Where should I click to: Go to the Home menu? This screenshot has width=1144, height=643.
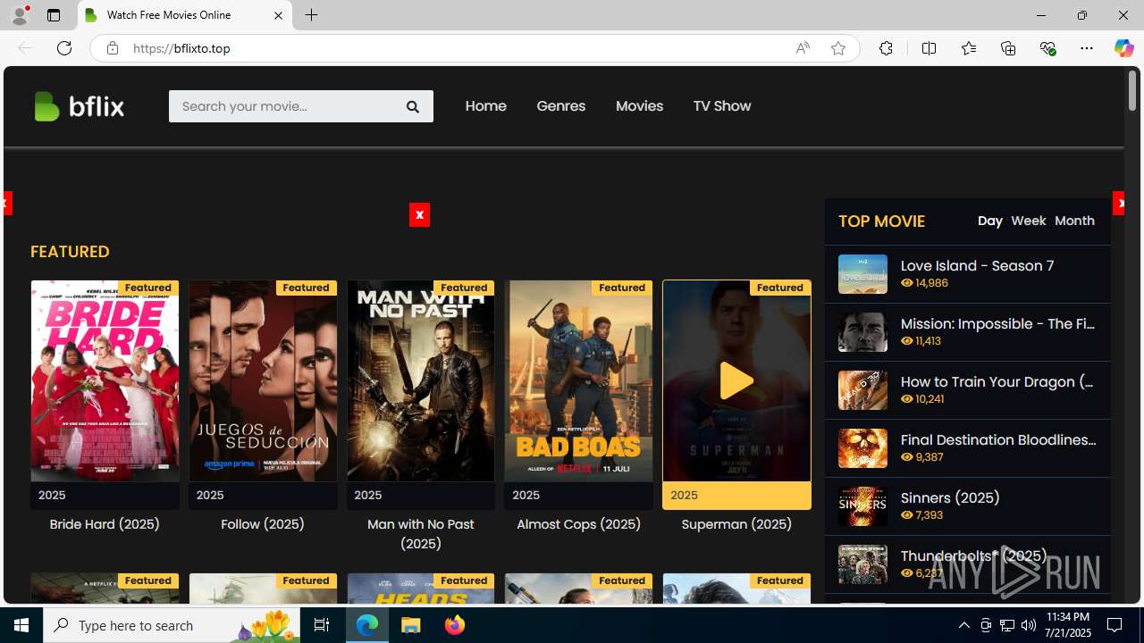point(485,106)
